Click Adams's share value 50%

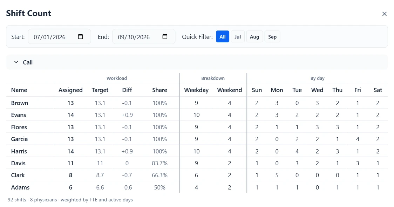tap(160, 187)
